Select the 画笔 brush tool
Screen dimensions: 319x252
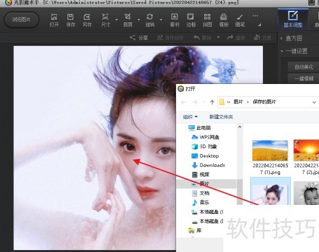(240, 20)
